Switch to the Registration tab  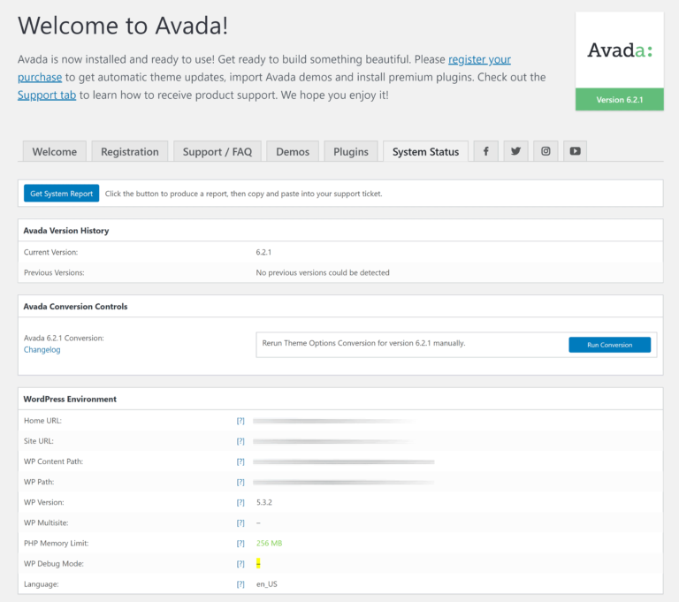click(x=130, y=151)
